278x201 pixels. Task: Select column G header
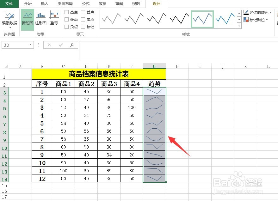[154, 66]
